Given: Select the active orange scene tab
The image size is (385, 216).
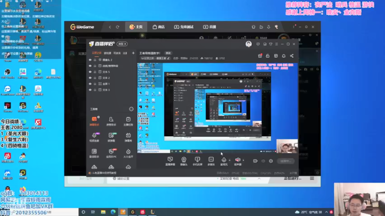Looking at the screenshot, I should [x=97, y=53].
